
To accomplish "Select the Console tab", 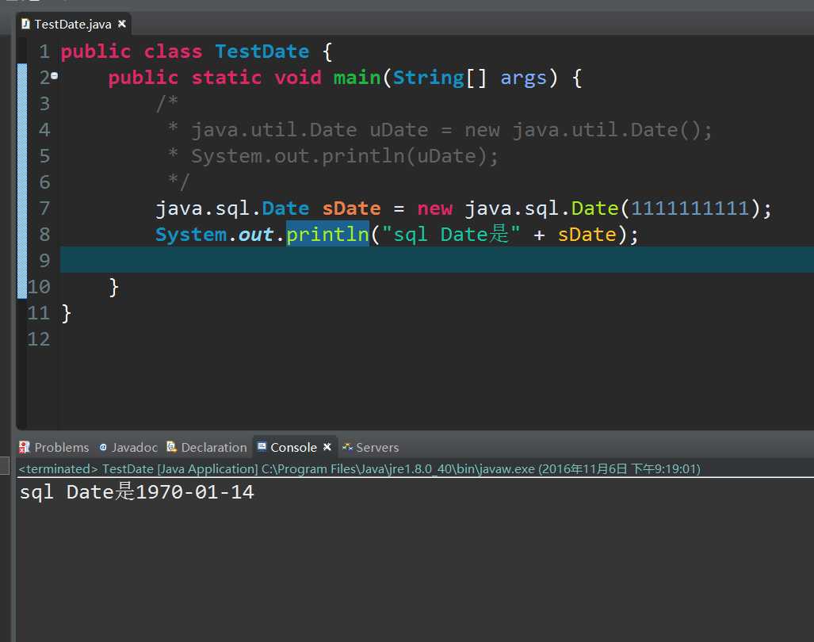I will (x=294, y=447).
